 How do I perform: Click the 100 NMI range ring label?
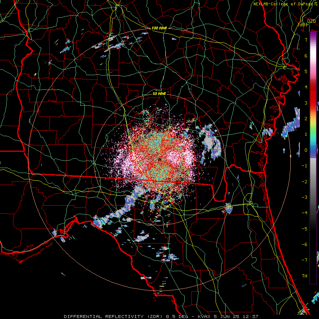159,28
